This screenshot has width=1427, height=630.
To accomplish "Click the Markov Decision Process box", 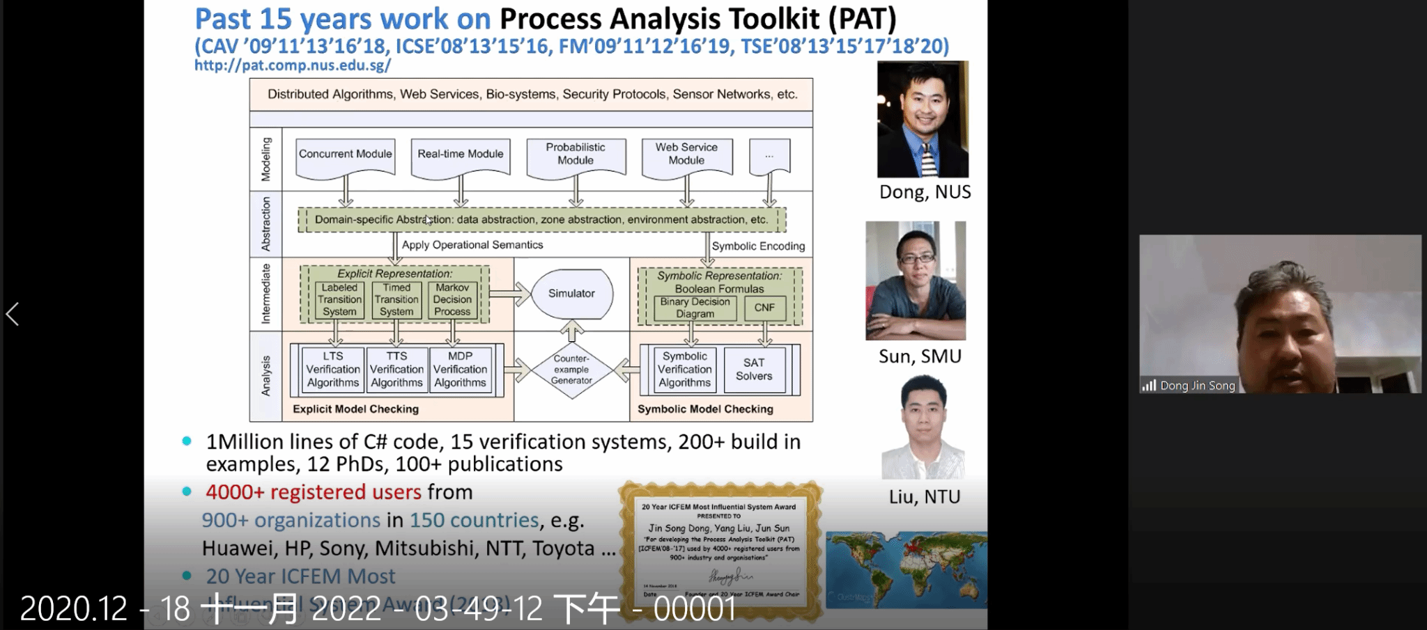I will pos(452,300).
